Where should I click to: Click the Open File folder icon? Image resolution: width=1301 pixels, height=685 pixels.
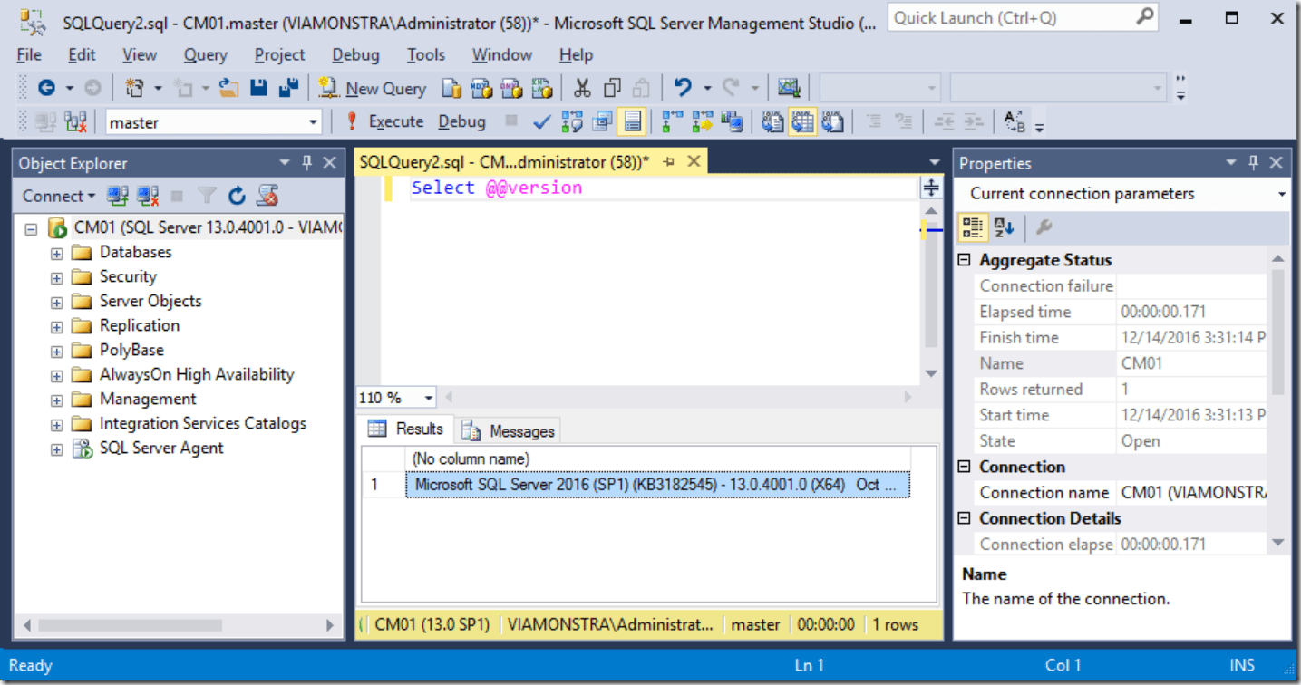click(229, 88)
